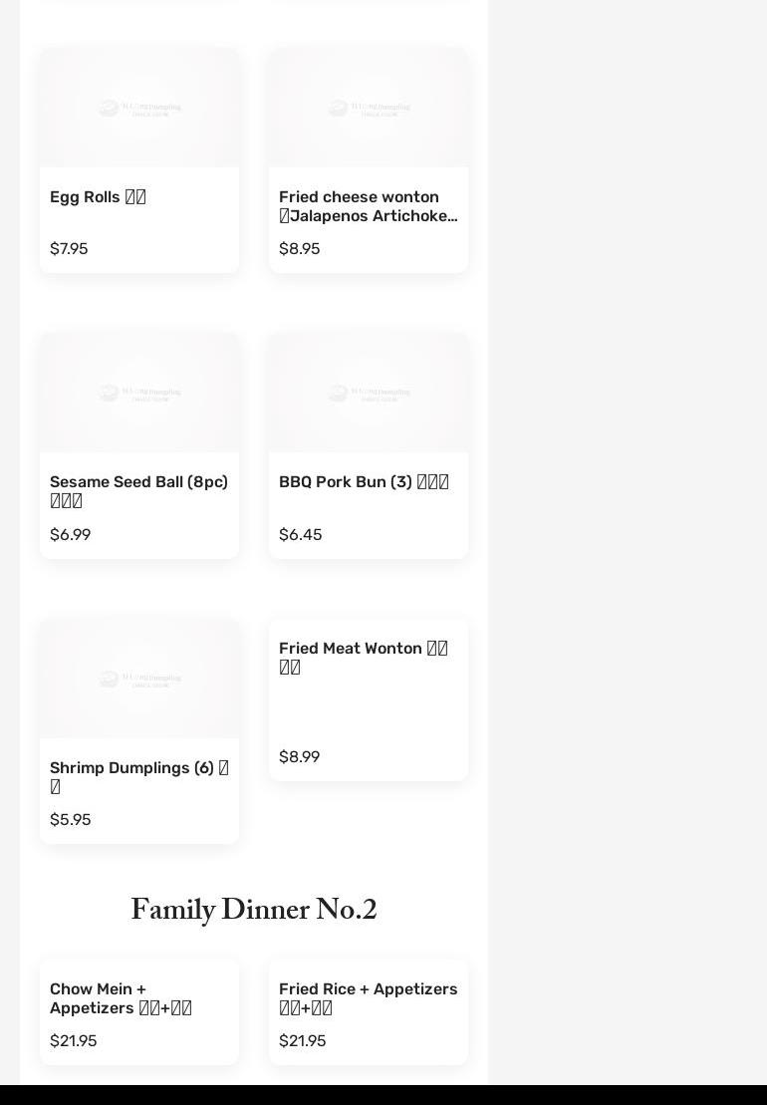Select the $5.95 Shrimp Dumplings price
This screenshot has width=767, height=1105.
(70, 820)
